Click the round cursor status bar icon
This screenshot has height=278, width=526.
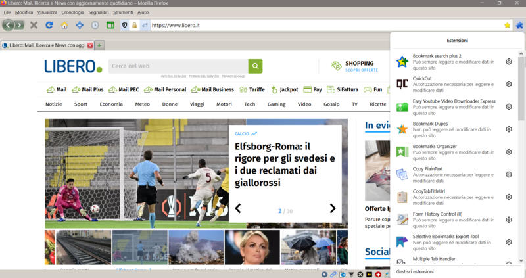coord(324,274)
